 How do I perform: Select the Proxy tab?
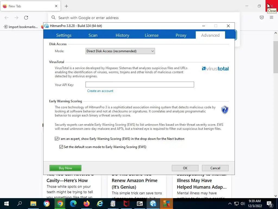pyautogui.click(x=181, y=35)
